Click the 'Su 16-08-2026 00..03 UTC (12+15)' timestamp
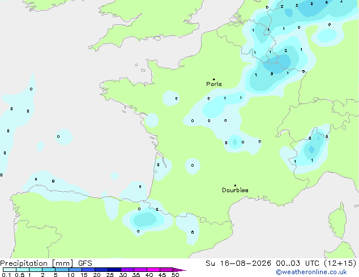359x277 pixels. pos(281,263)
